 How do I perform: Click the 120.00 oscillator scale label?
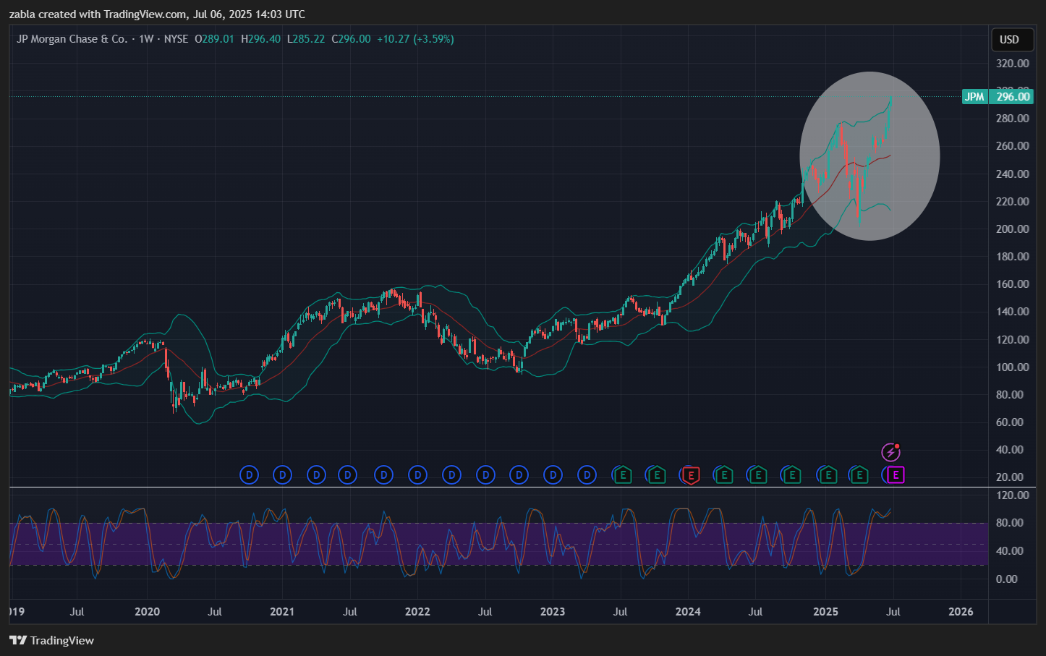(1012, 495)
